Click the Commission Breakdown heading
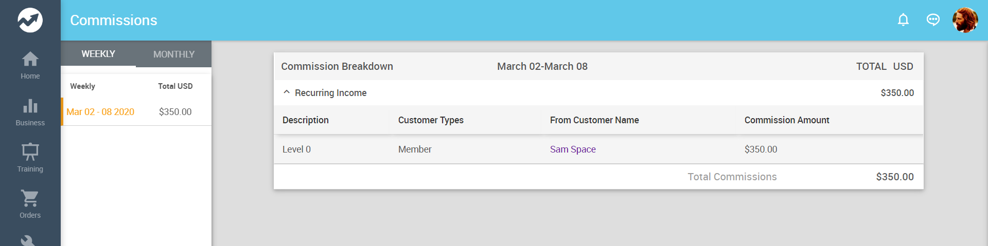The width and height of the screenshot is (988, 246). point(337,66)
